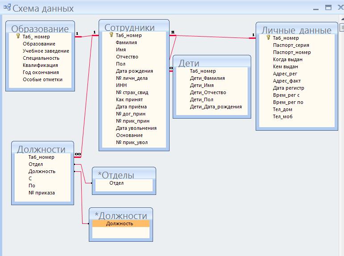This screenshot has height=256, width=344.
Task: Select the Дети_Пол field
Action: pos(211,99)
